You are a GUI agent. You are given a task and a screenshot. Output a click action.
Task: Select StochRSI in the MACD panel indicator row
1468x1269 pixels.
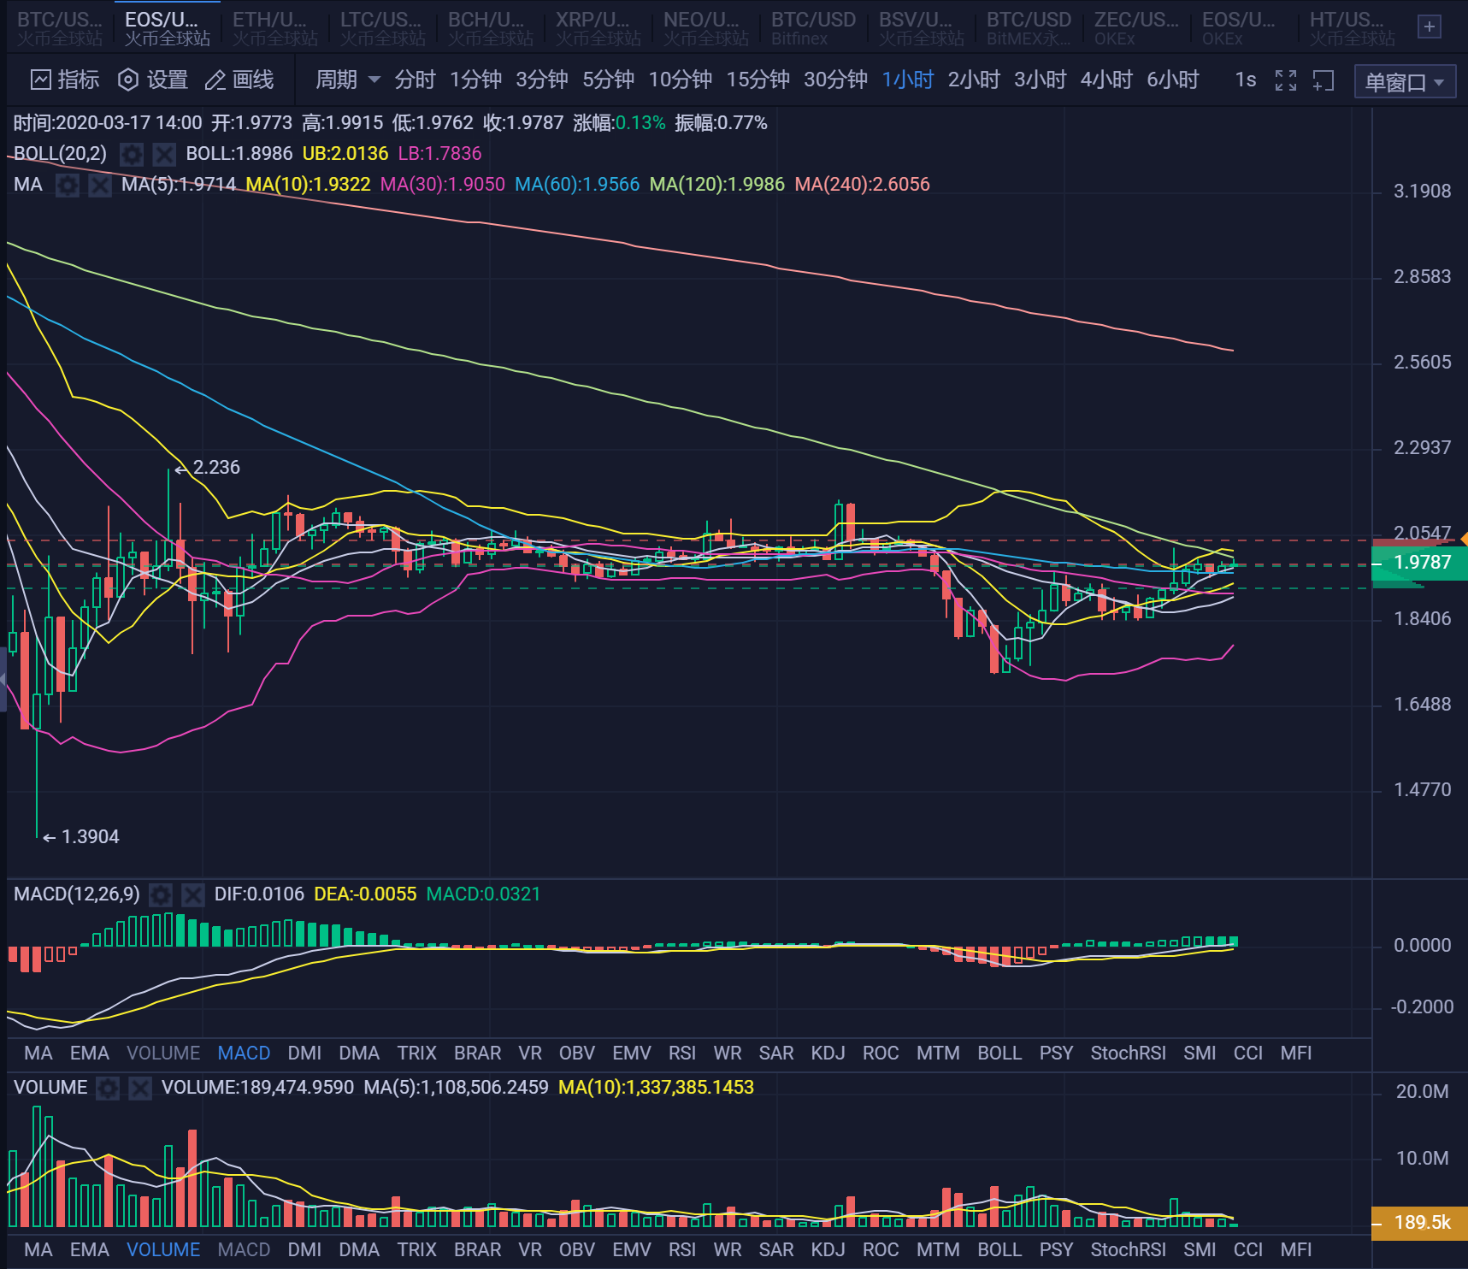click(1128, 1054)
